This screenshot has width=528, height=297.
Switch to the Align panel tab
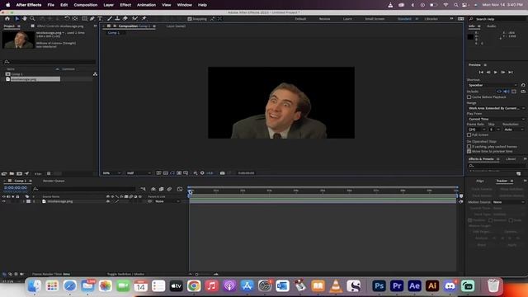click(x=480, y=181)
